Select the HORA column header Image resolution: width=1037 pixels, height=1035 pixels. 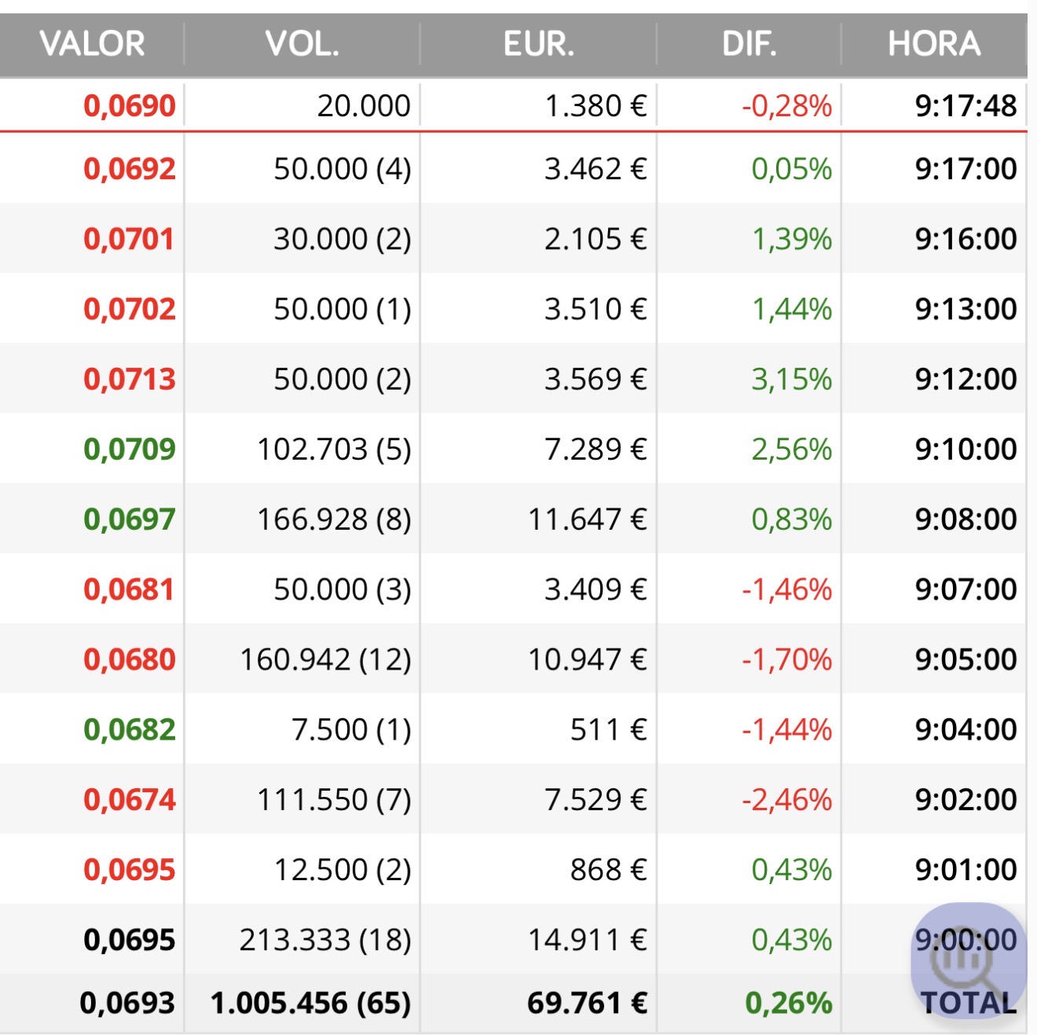(935, 44)
